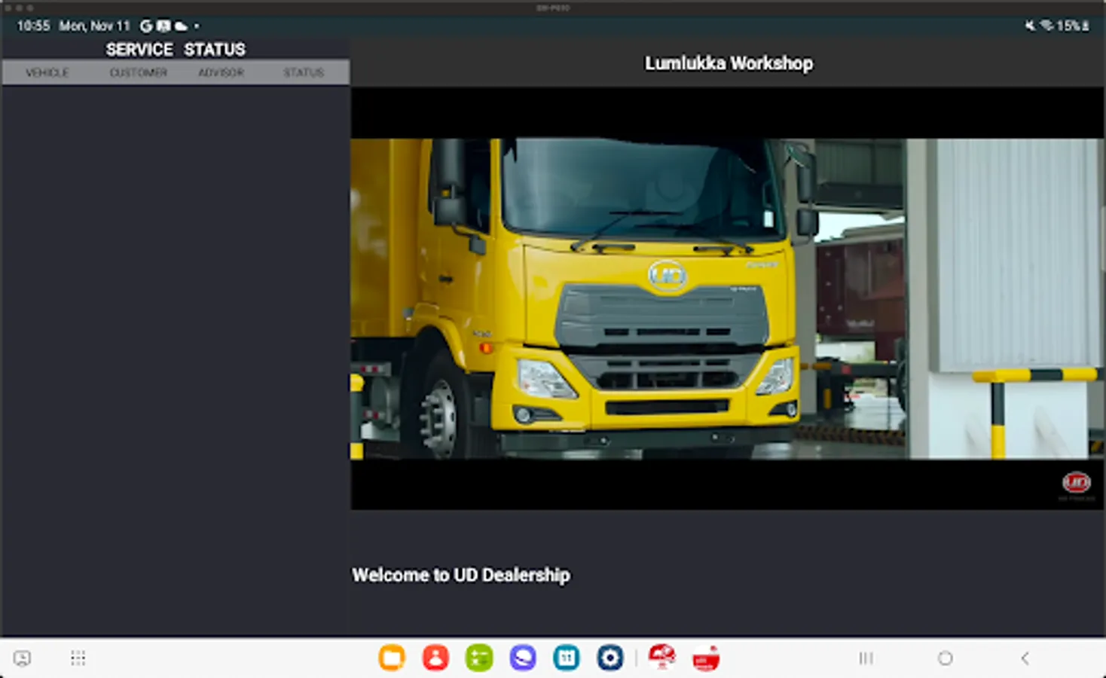The height and width of the screenshot is (678, 1106).
Task: Select the STATUS column header
Action: [x=303, y=72]
